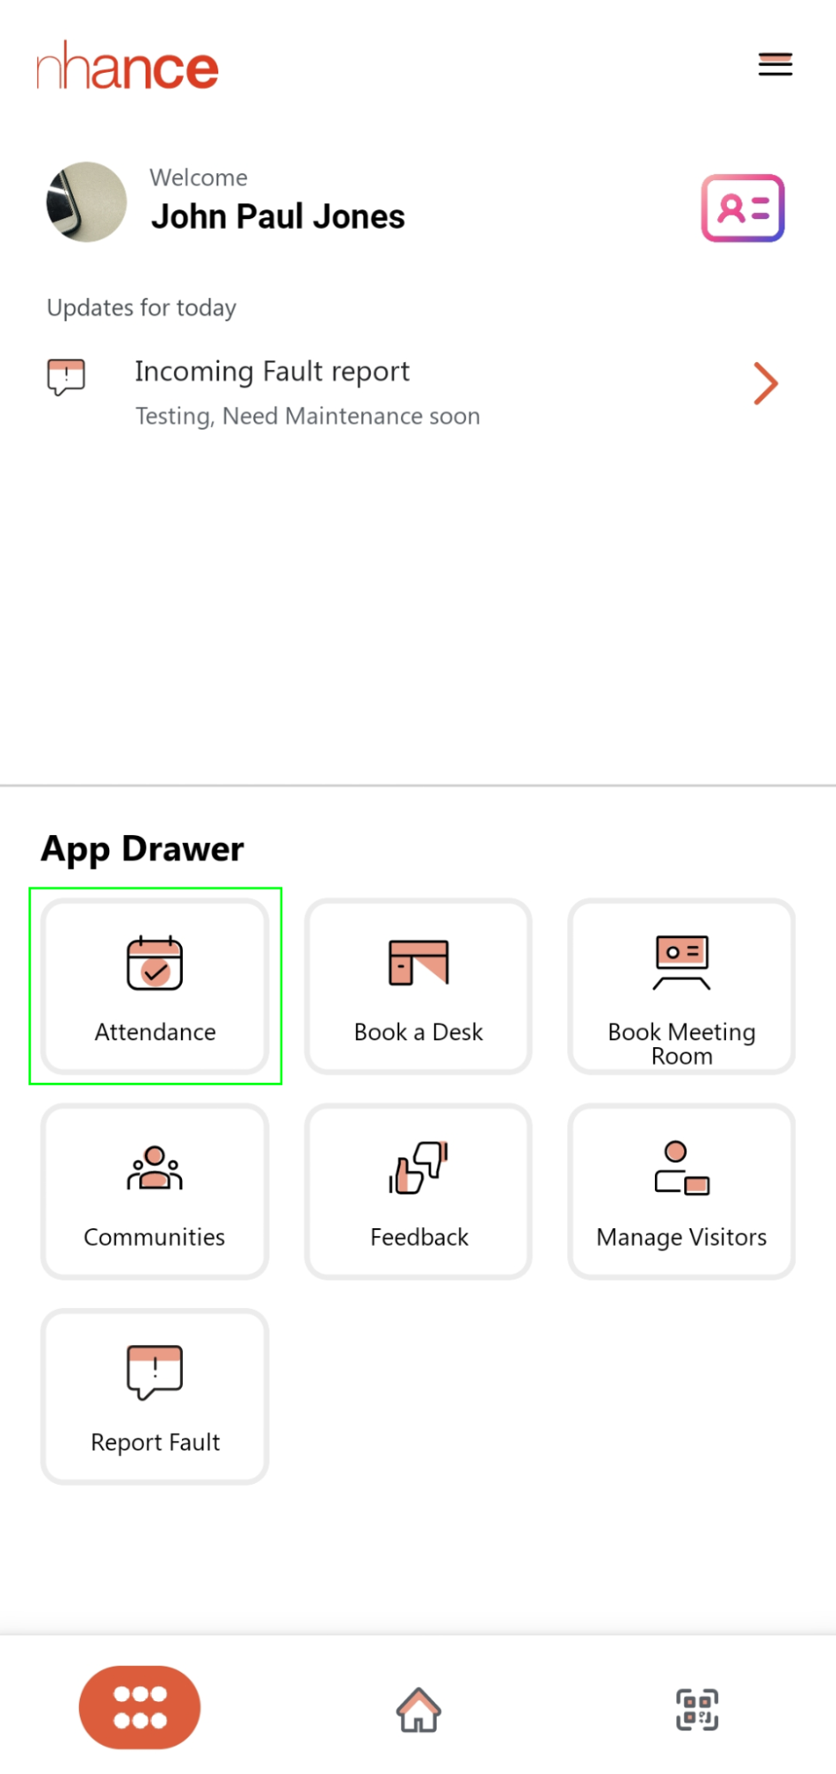The image size is (836, 1774).
Task: Click John Paul Jones profile photo
Action: pos(86,201)
